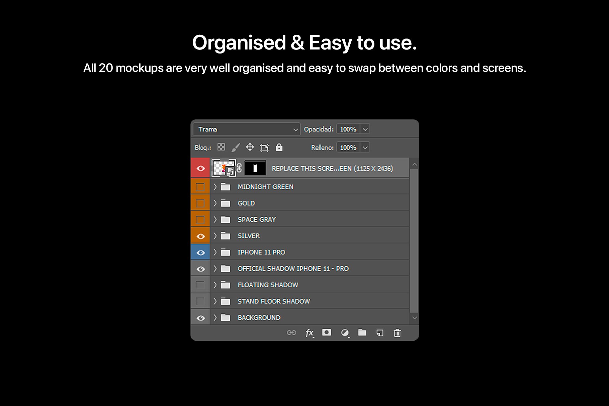Image resolution: width=609 pixels, height=406 pixels.
Task: Expand the OFFICIAL SHADOW IPHONE 11 - PRO group
Action: [x=215, y=269]
